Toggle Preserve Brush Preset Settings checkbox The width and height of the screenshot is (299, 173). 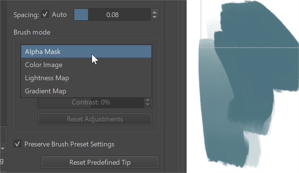[x=17, y=144]
